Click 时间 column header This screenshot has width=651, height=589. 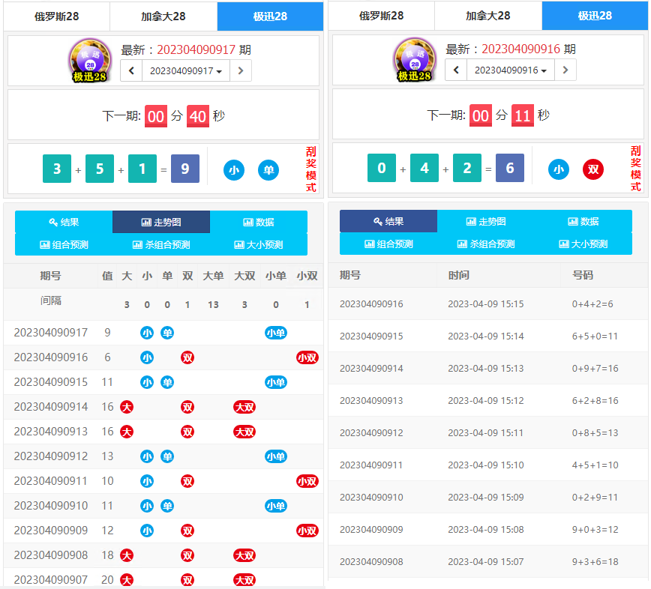(x=459, y=275)
